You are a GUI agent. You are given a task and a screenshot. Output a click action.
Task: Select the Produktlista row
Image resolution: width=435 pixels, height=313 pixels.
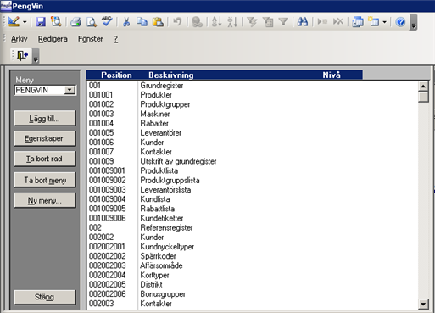click(252, 170)
